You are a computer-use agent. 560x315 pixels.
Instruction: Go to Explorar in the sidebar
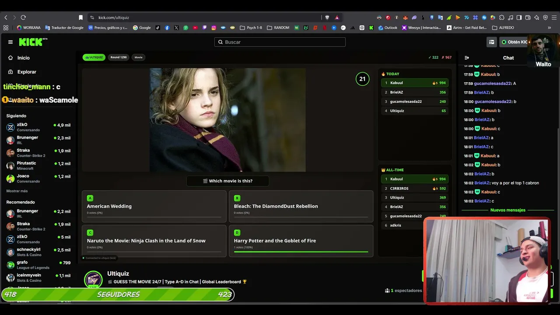pyautogui.click(x=22, y=72)
